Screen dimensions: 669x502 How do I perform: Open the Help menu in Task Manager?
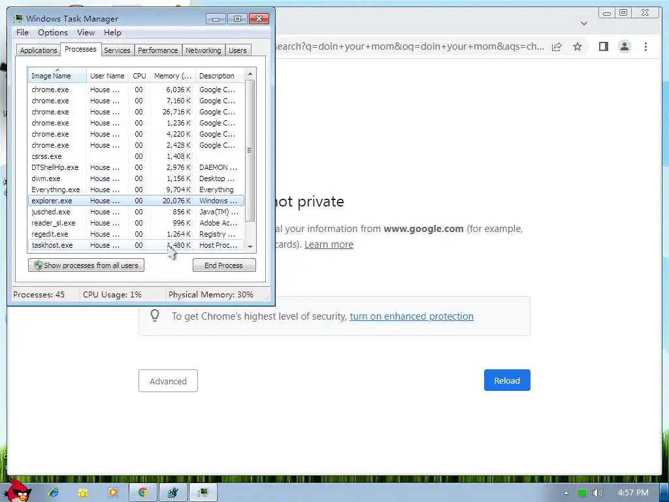(112, 33)
